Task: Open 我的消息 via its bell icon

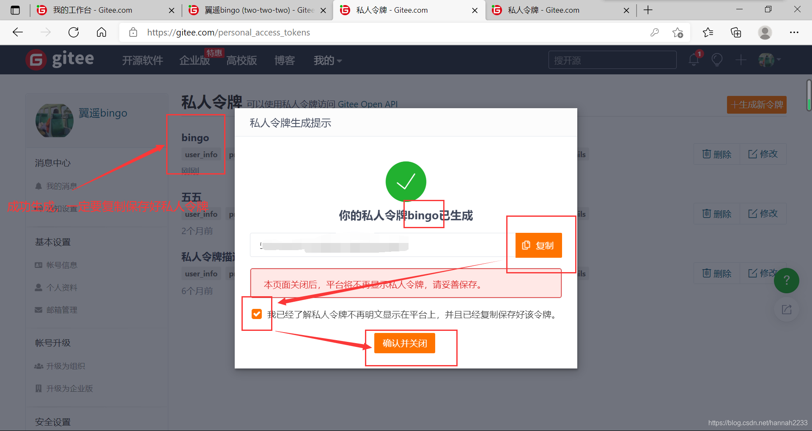Action: tap(39, 185)
